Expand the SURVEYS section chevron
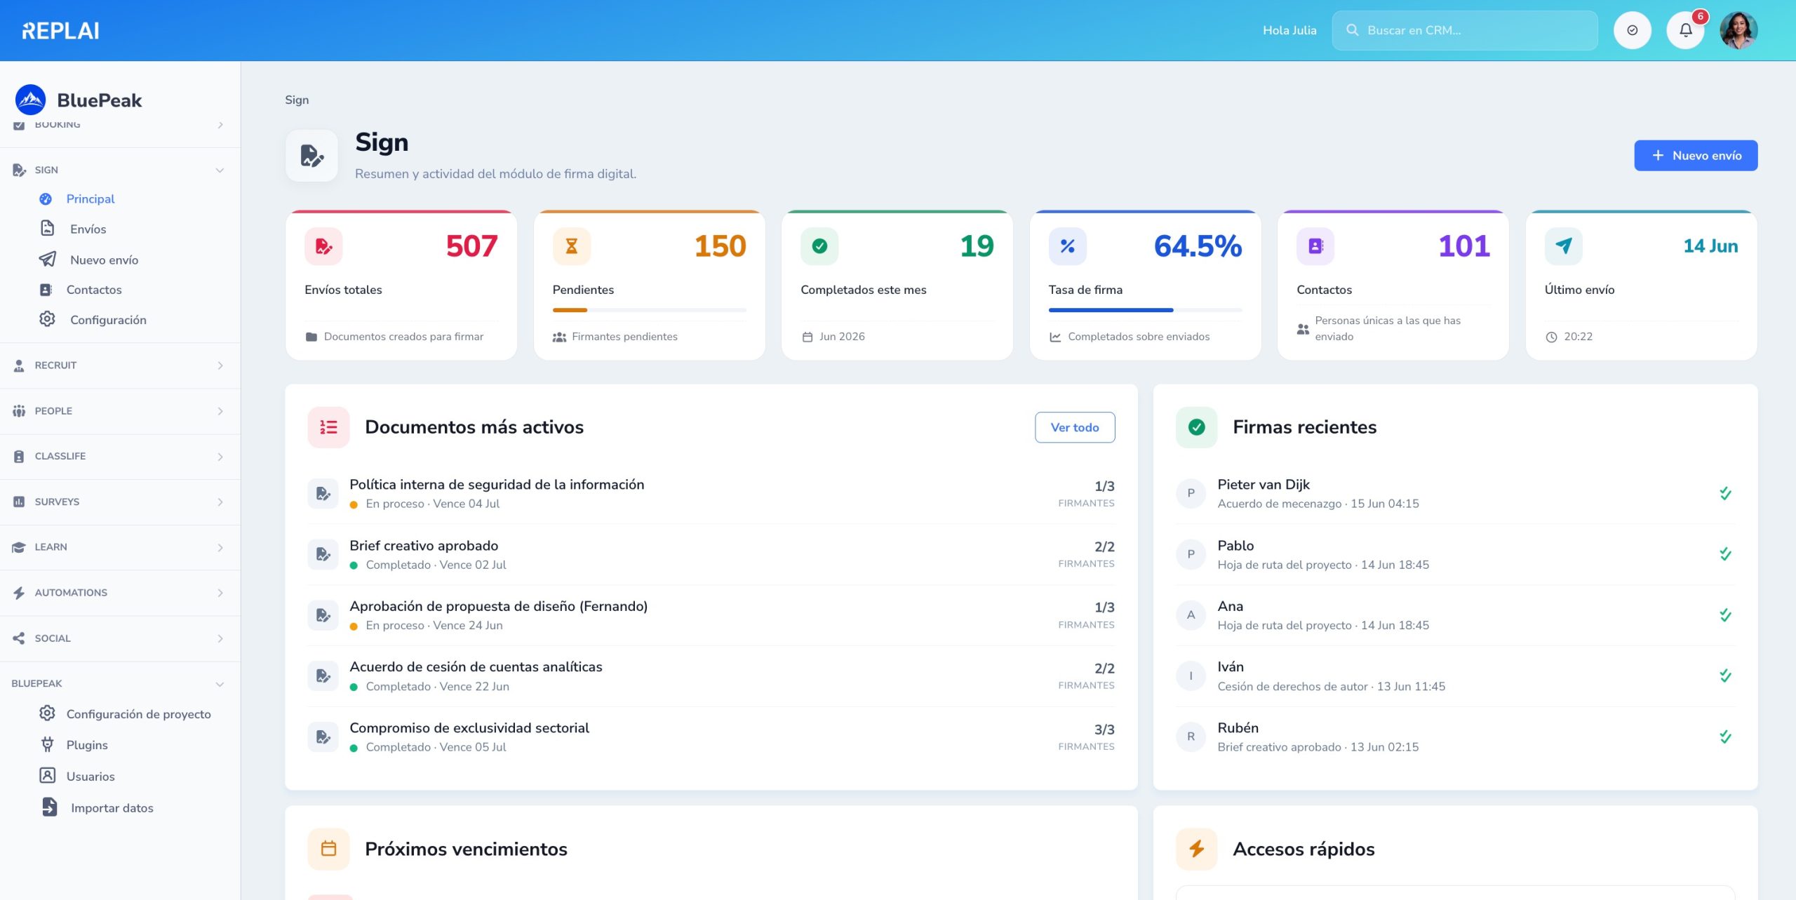Image resolution: width=1796 pixels, height=900 pixels. [x=220, y=502]
